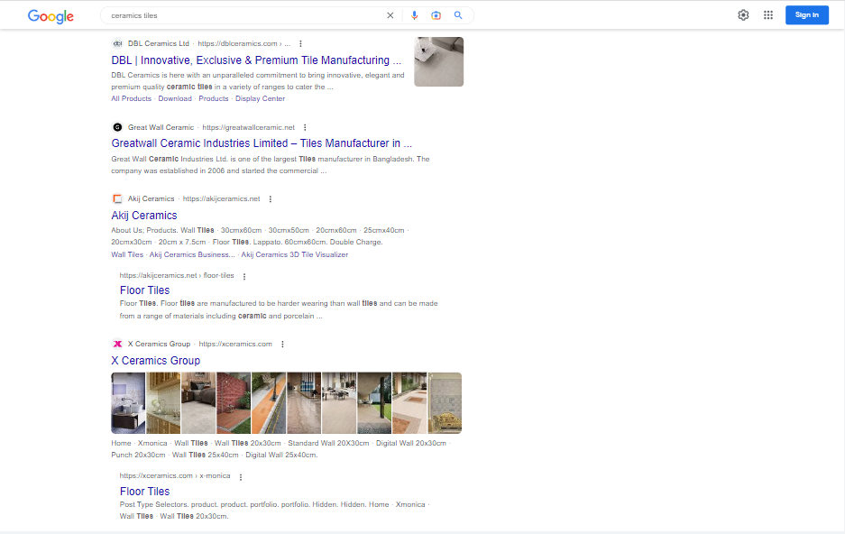This screenshot has width=845, height=534.
Task: Click the magnifying glass search icon
Action: 458,15
